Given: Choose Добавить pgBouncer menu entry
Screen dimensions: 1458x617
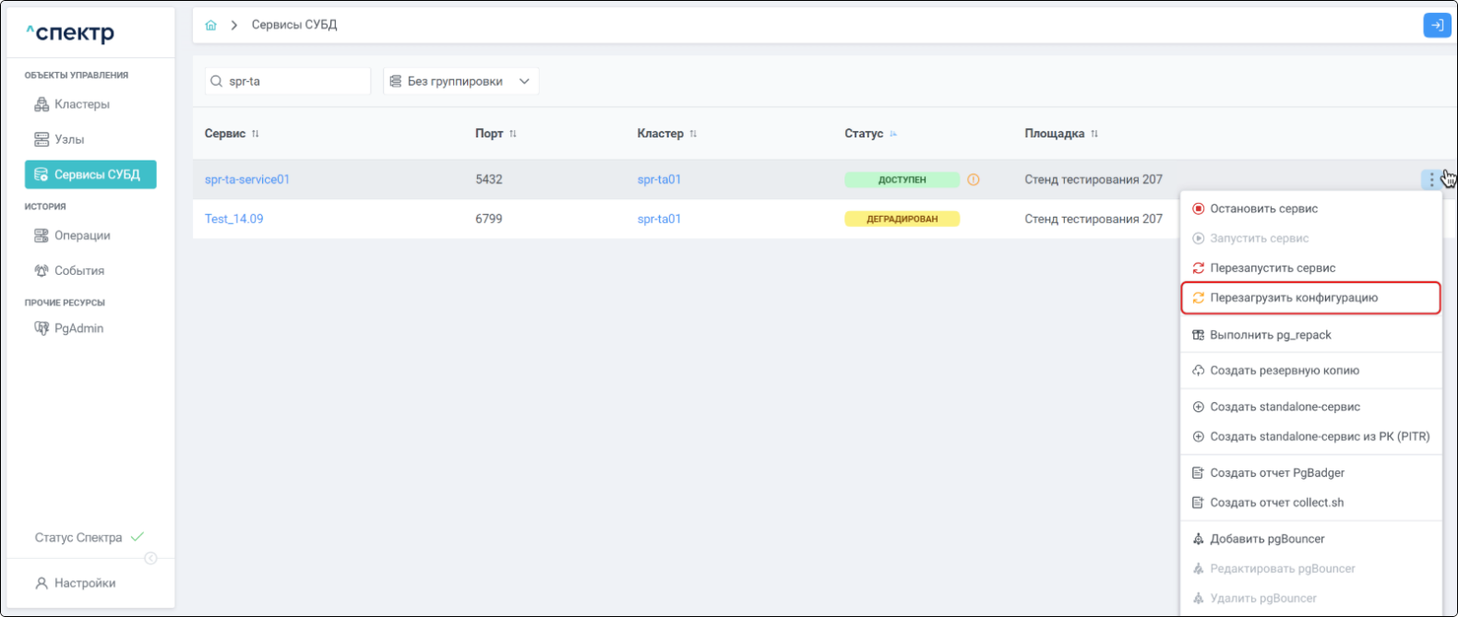Looking at the screenshot, I should click(x=1266, y=539).
